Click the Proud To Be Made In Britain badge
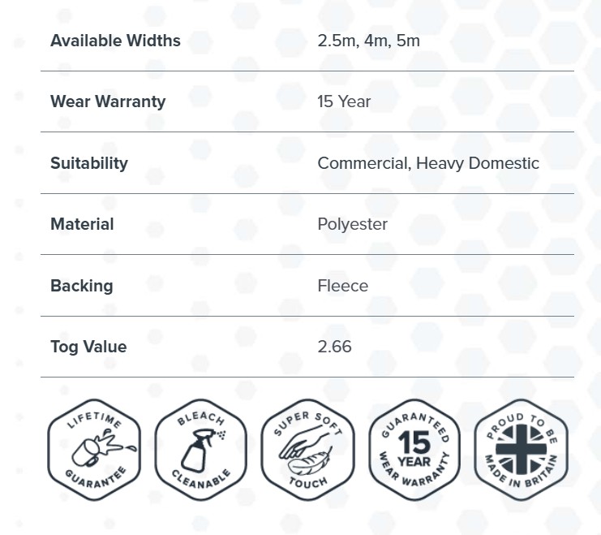601x535 pixels. coord(522,450)
